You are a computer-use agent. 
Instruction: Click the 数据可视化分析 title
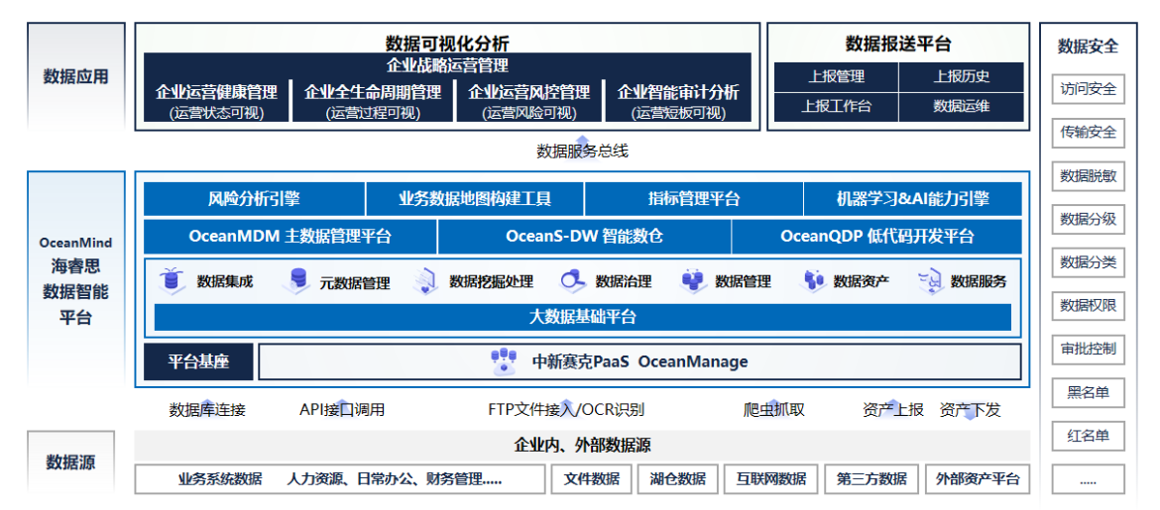tap(447, 43)
